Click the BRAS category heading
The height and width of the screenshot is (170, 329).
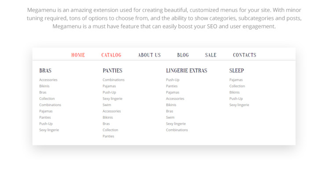point(45,71)
